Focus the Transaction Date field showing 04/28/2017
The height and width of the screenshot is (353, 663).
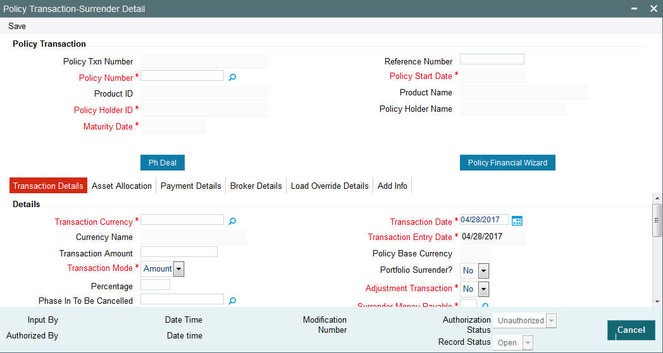(484, 220)
